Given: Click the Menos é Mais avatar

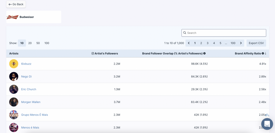Looking at the screenshot, I should coord(14,127).
